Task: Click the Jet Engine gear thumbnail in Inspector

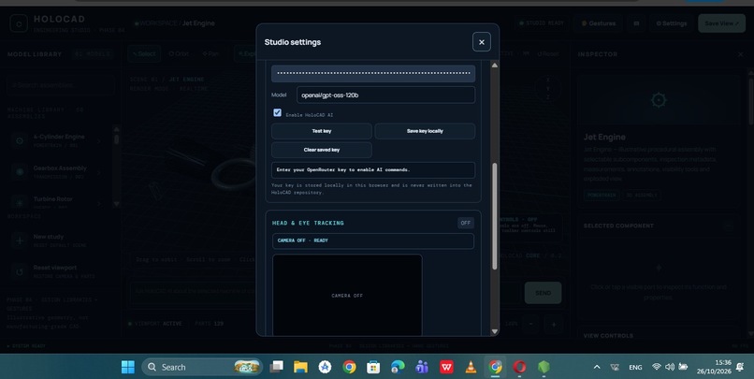Action: 659,100
